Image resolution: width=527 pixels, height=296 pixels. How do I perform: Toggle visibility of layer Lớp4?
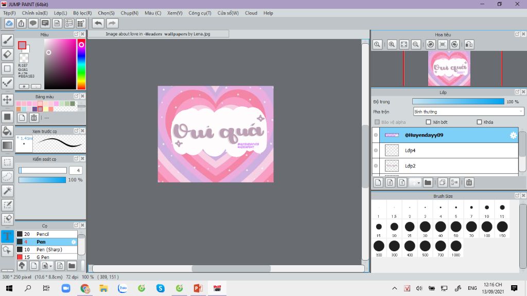tap(376, 151)
